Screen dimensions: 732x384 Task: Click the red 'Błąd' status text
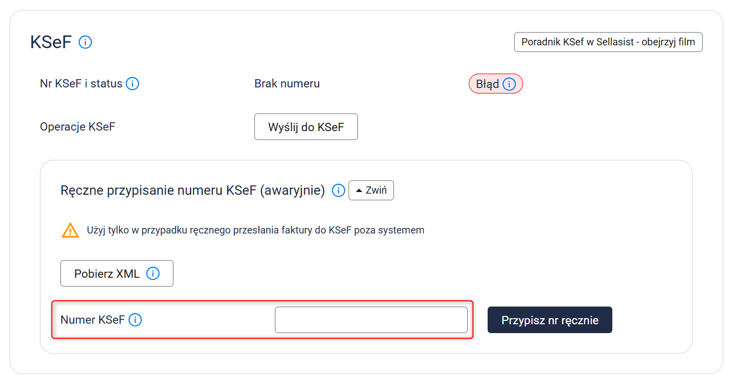click(x=488, y=84)
